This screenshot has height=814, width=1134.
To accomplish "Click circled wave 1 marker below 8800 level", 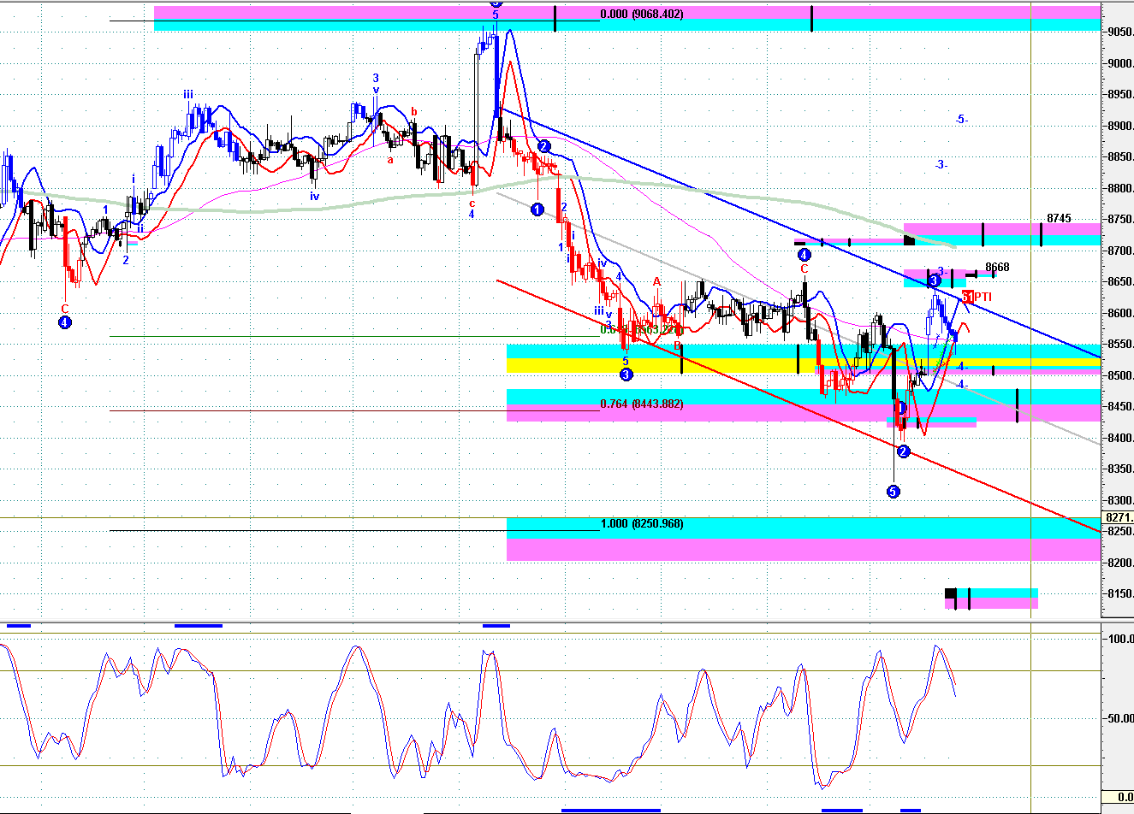I will point(537,209).
